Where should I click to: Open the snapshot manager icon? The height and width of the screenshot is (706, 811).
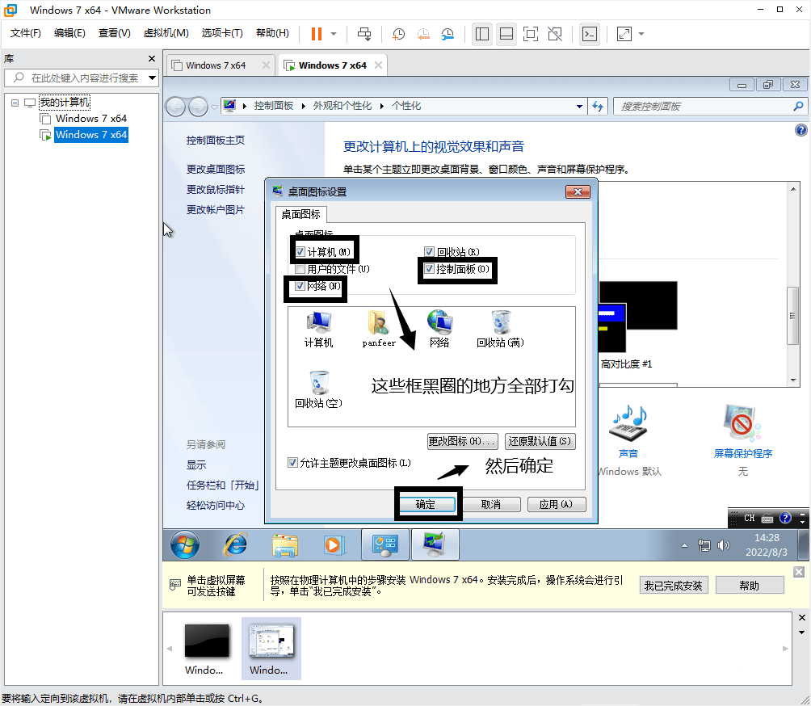(448, 34)
